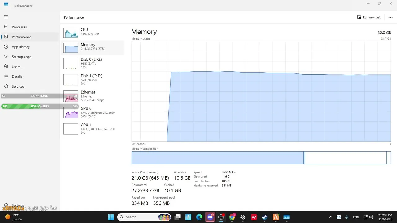Click the Users people icon
Viewport: 397px width, 223px height.
tap(6, 67)
